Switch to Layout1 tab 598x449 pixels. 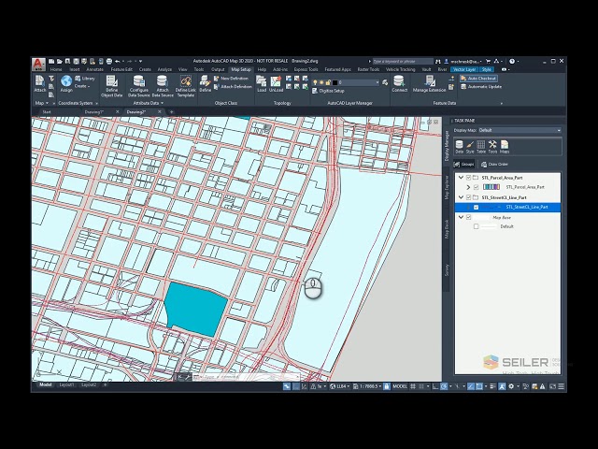click(x=66, y=384)
